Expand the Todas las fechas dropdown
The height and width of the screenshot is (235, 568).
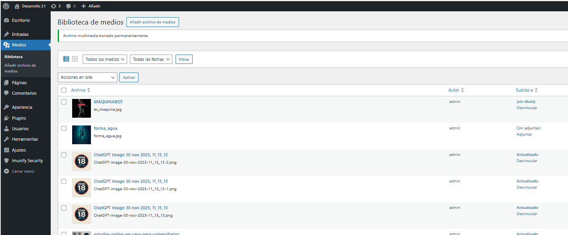(x=151, y=59)
